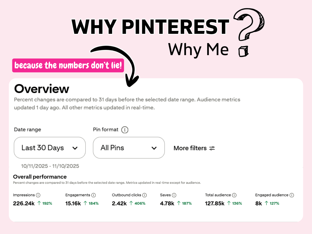Image resolution: width=312 pixels, height=234 pixels.
Task: Click the info icon beside Pin format
Action: [125, 130]
